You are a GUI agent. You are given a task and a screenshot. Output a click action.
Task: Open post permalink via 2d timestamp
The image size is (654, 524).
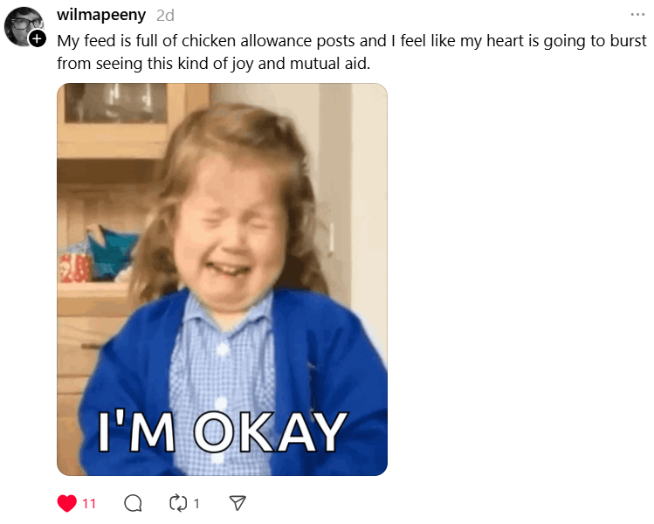[x=165, y=16]
